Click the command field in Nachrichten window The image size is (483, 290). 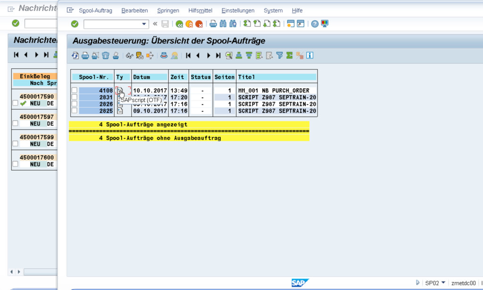[x=41, y=24]
